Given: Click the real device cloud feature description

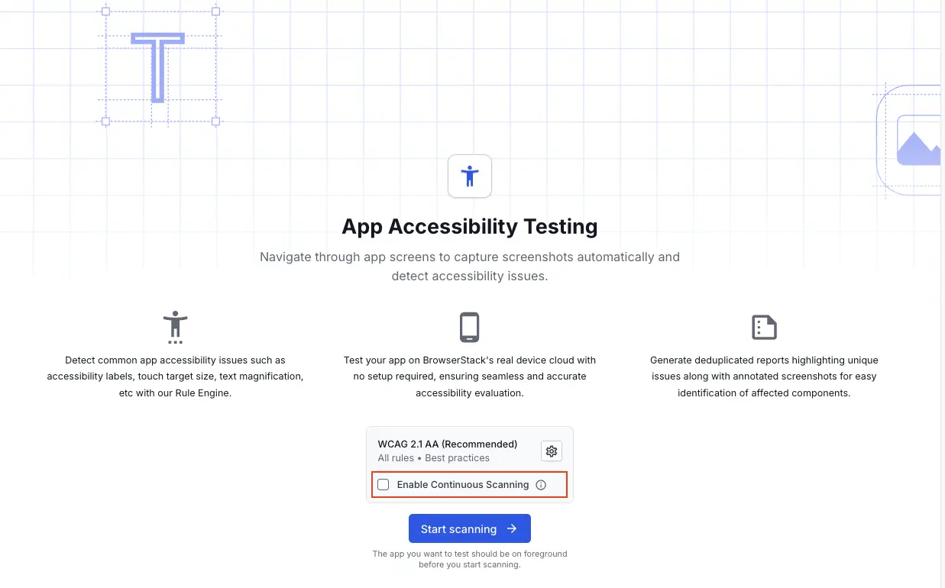Looking at the screenshot, I should pyautogui.click(x=470, y=376).
